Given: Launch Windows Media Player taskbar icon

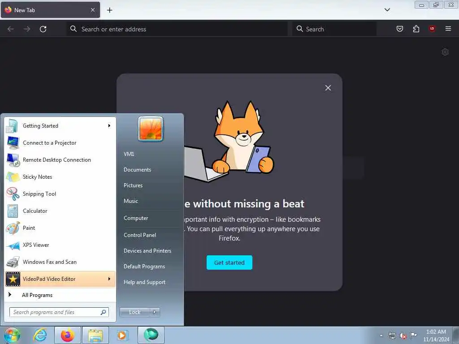Looking at the screenshot, I should point(122,335).
